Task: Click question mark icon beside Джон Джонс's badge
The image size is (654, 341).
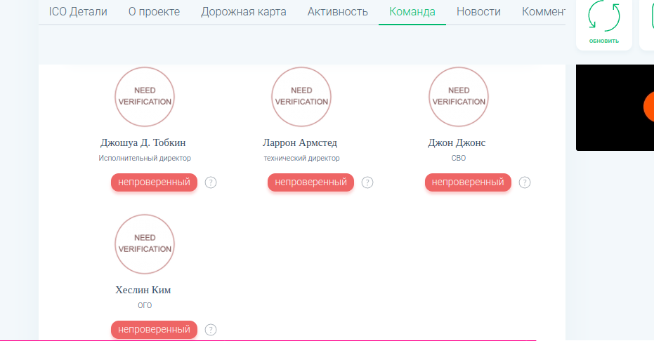Action: 524,182
